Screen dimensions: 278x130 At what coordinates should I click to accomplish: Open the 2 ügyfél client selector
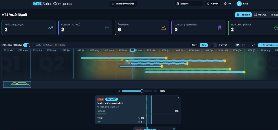coord(189,4)
